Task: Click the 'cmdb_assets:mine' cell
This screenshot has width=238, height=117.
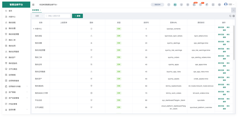Action: (x=201, y=79)
